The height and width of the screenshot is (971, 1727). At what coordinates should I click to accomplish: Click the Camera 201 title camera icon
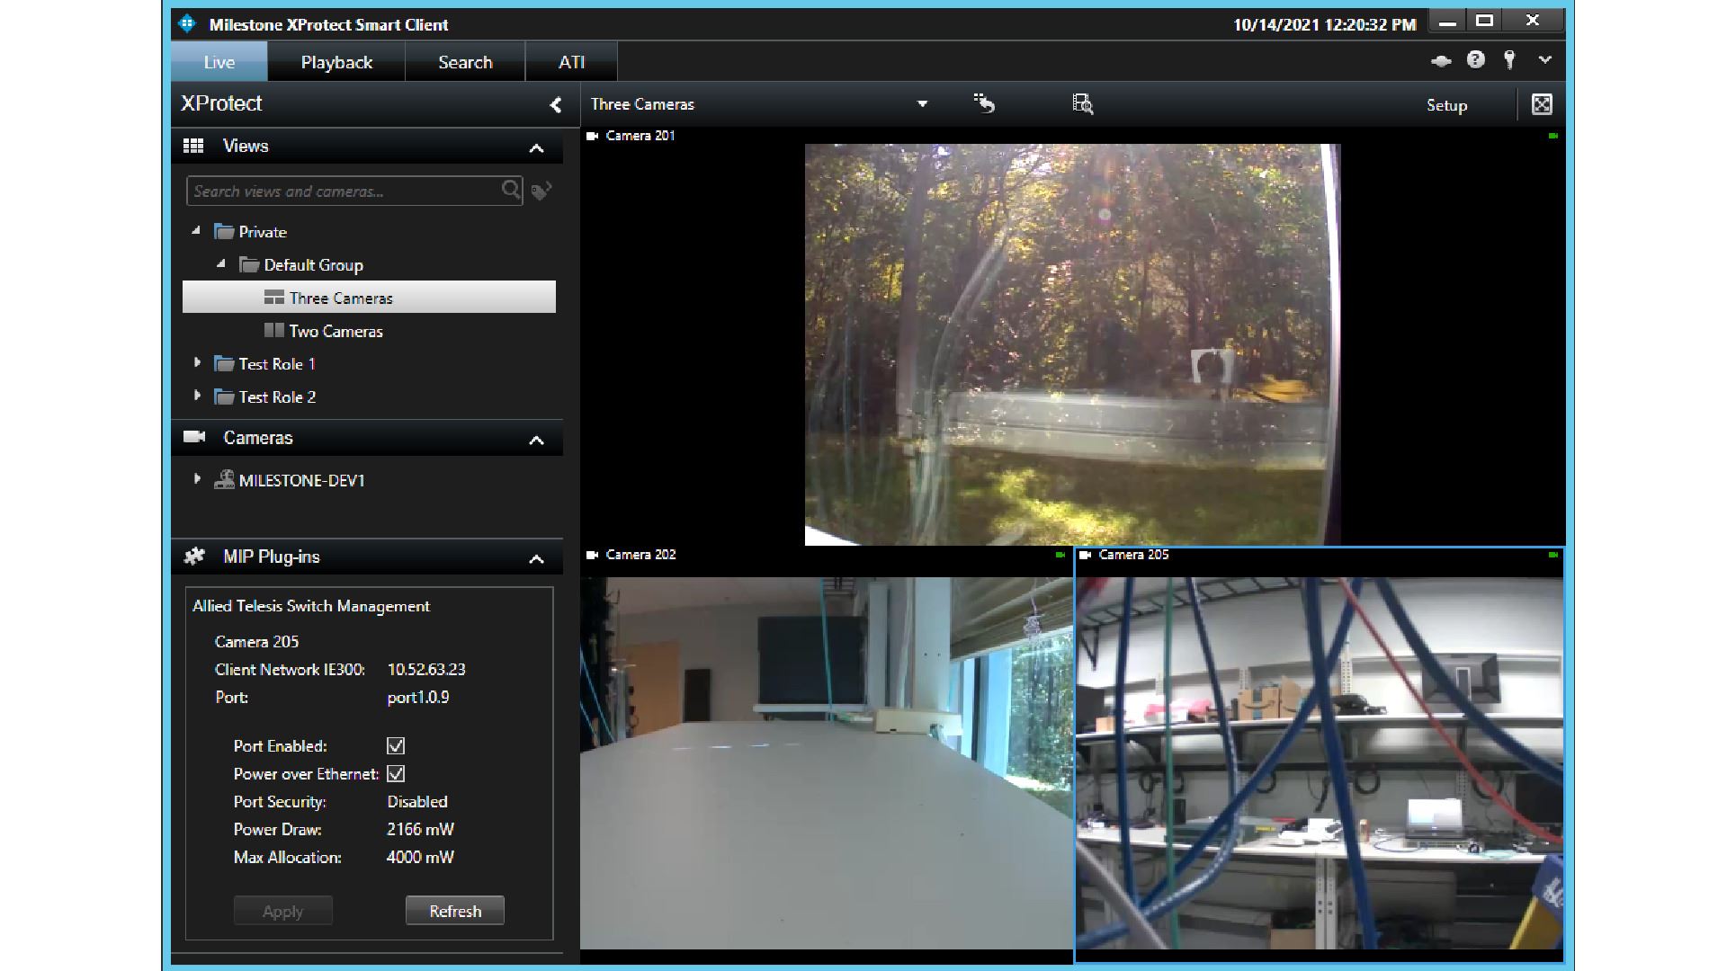click(x=592, y=136)
